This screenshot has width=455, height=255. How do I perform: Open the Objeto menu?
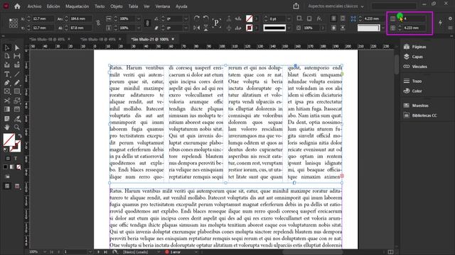(117, 6)
